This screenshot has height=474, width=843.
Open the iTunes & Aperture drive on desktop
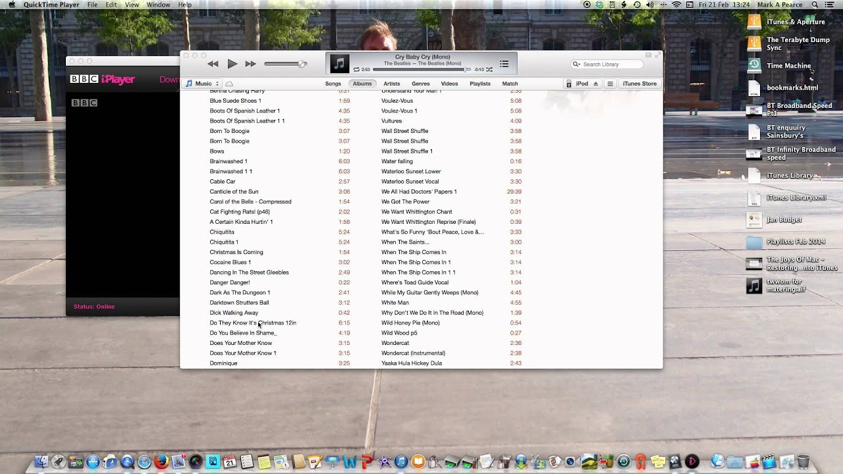[754, 22]
